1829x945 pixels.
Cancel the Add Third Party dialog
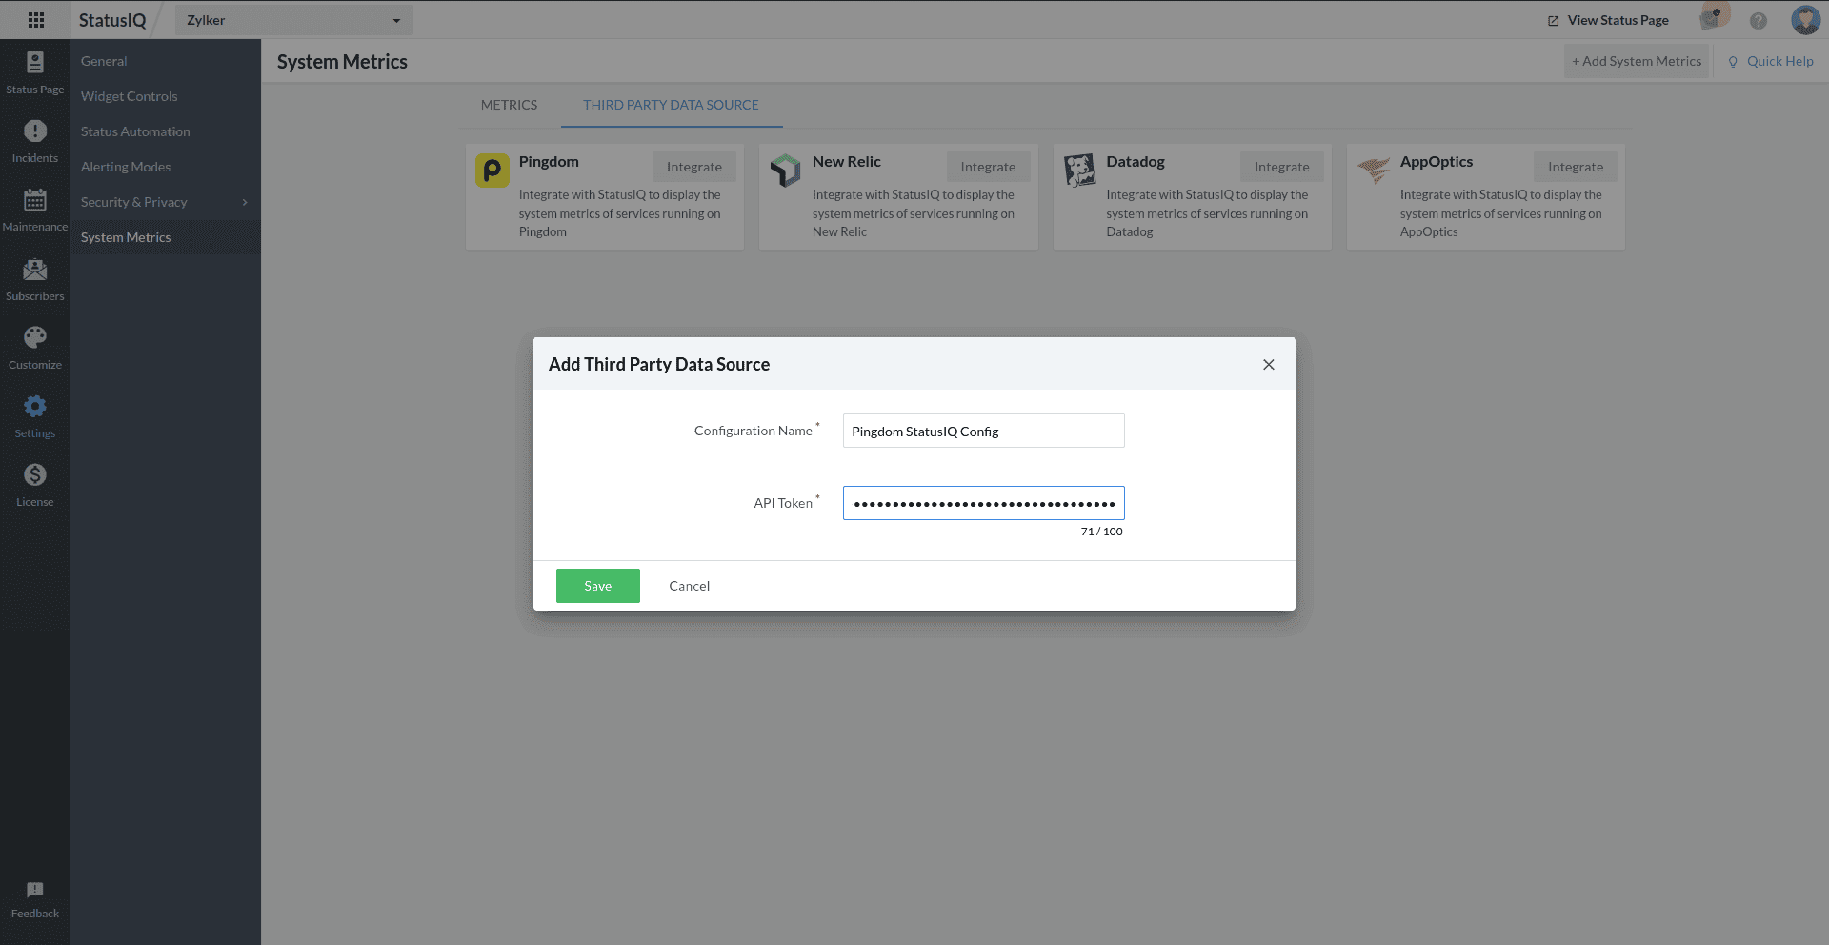689,586
